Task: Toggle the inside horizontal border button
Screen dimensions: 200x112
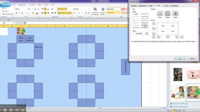Action: pyautogui.click(x=154, y=28)
